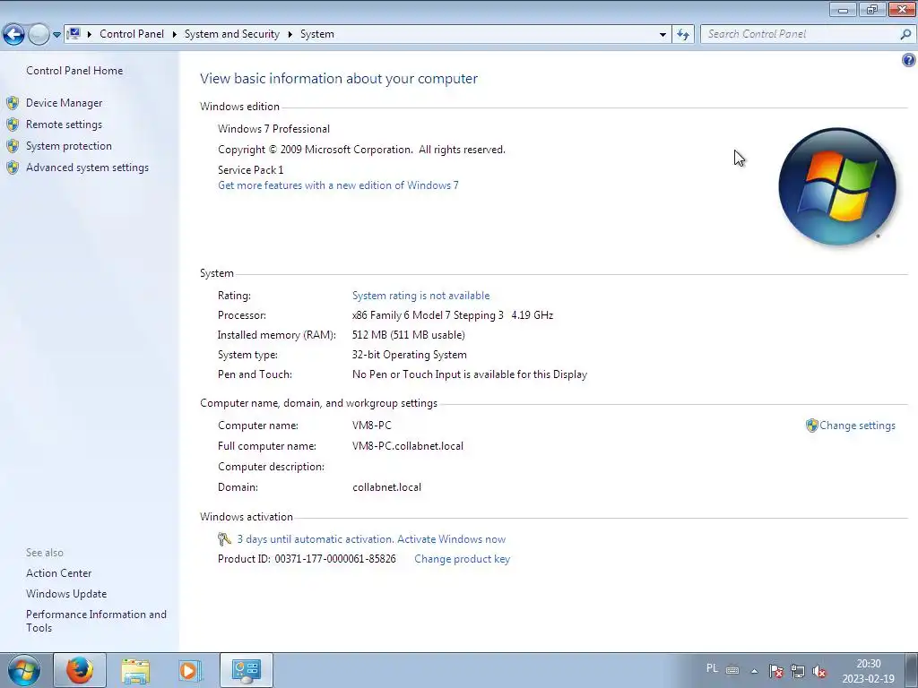Open recent pages dropdown next to Forward arrow
Viewport: 918px width, 688px height.
tap(56, 35)
